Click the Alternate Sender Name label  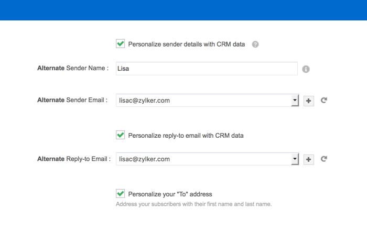tap(73, 68)
